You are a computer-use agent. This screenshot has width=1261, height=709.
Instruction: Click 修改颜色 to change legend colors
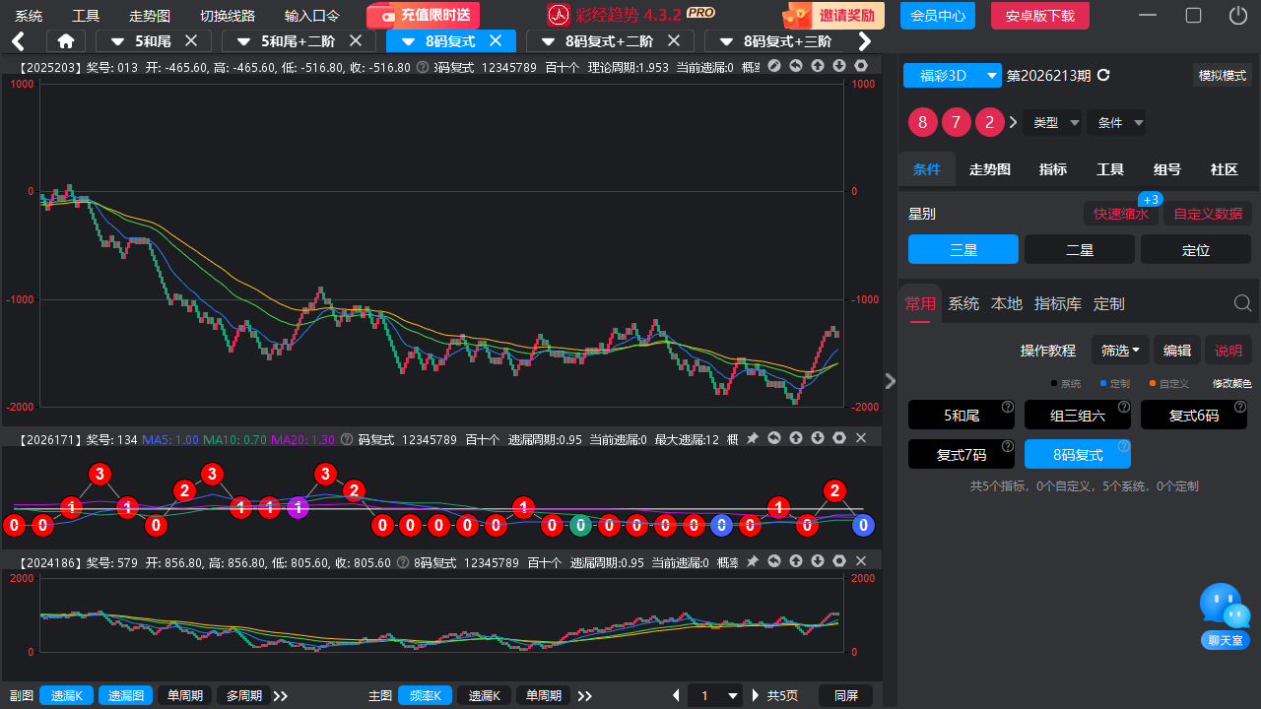[x=1231, y=384]
